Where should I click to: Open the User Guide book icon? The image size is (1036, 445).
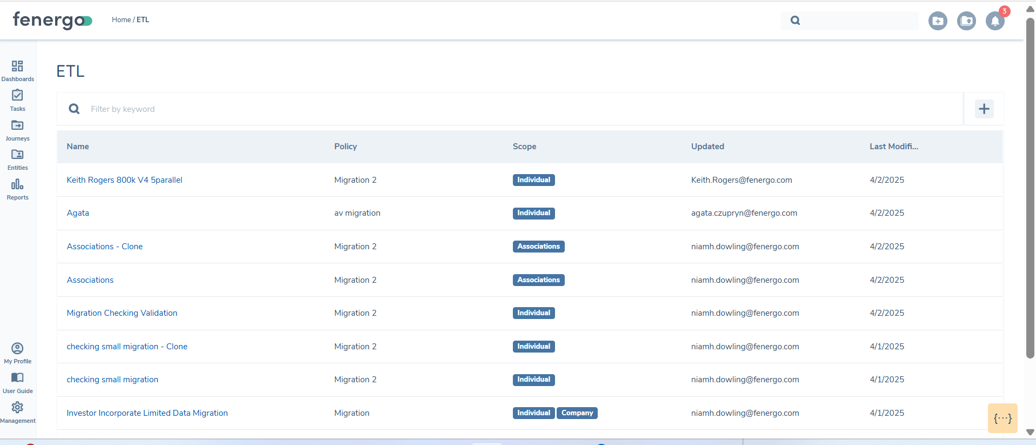pos(17,378)
